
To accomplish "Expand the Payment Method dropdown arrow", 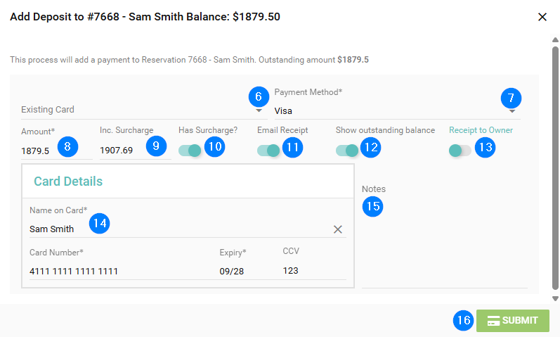I will 512,111.
